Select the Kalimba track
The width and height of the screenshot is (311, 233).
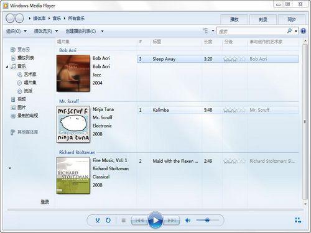pos(218,110)
